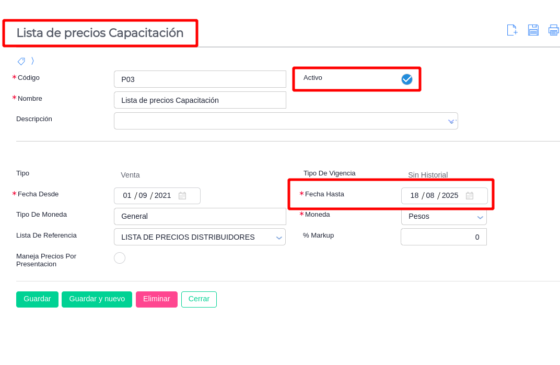The width and height of the screenshot is (560, 365).
Task: Open the Fecha Hasta calendar picker
Action: [x=470, y=196]
